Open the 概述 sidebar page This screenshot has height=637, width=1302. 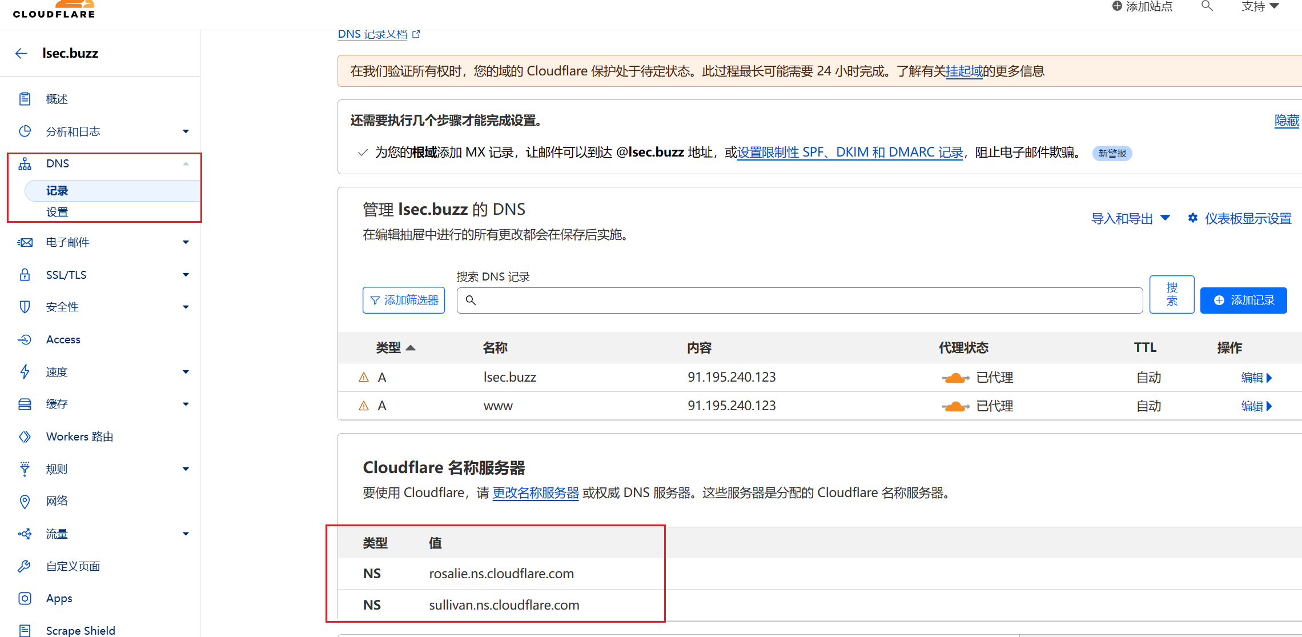click(x=57, y=99)
